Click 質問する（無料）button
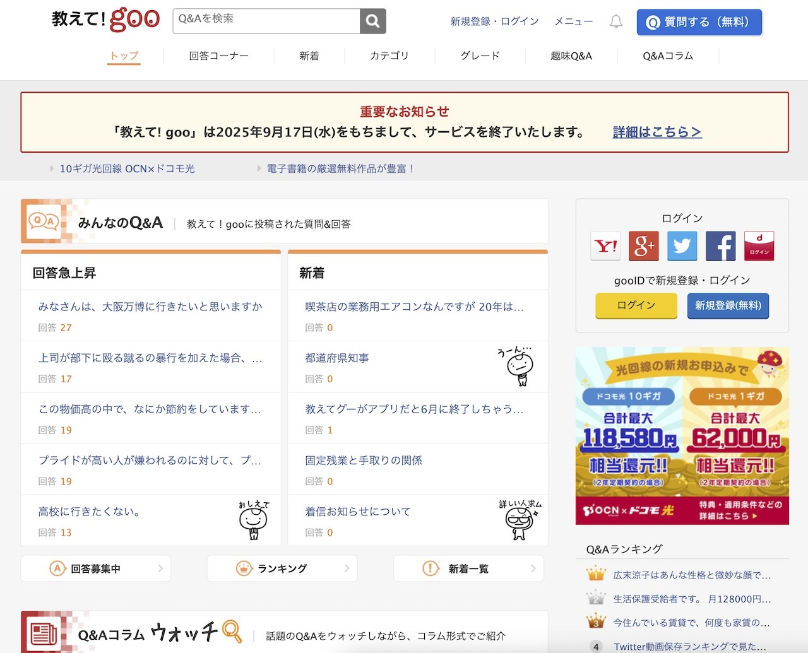Image resolution: width=808 pixels, height=653 pixels. click(x=699, y=22)
